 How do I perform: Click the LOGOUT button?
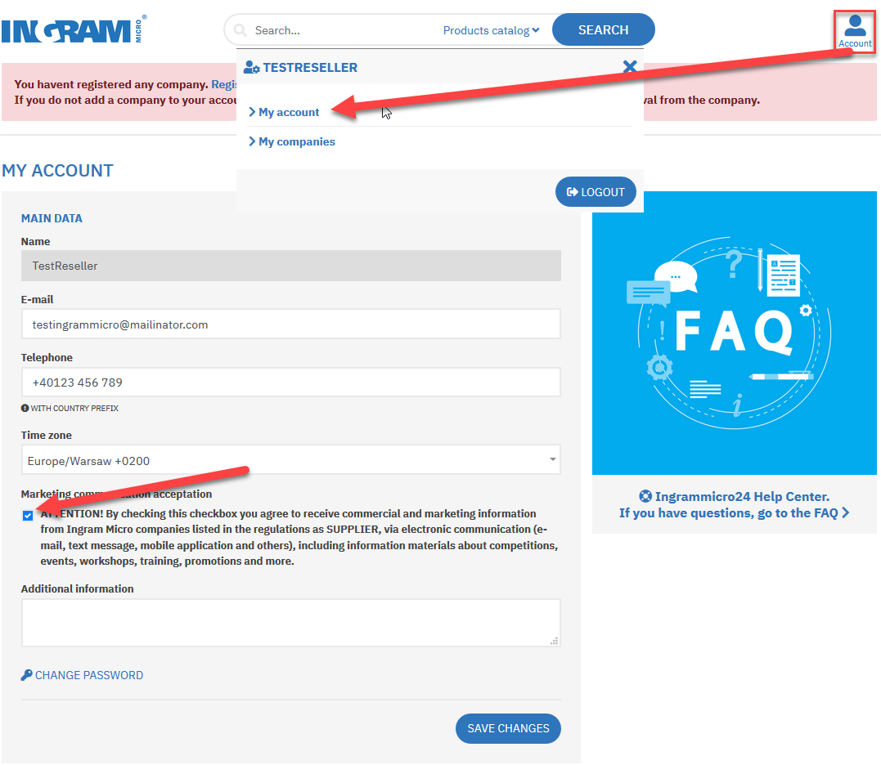[x=596, y=192]
